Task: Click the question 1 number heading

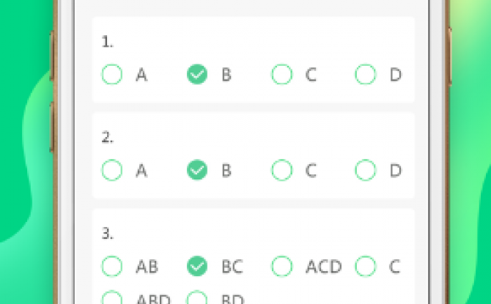Action: pyautogui.click(x=108, y=42)
